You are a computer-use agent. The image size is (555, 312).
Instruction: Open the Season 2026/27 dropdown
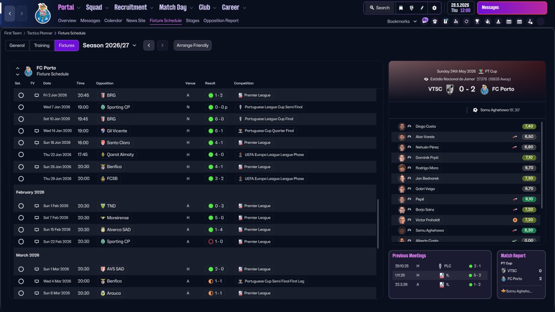click(x=110, y=45)
